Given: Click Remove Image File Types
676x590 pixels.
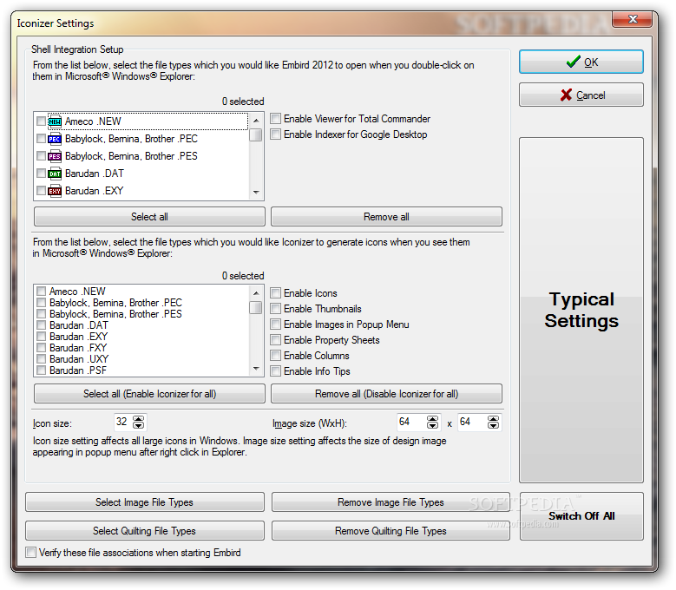Looking at the screenshot, I should click(391, 502).
